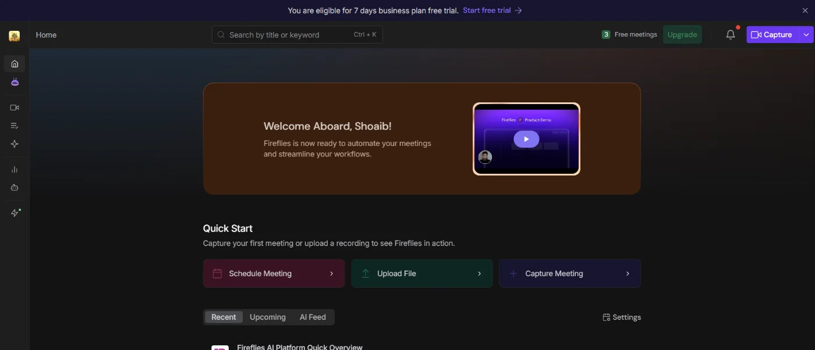The height and width of the screenshot is (350, 815).
Task: Click the calendar-gear icon beside Settings
Action: pos(606,317)
